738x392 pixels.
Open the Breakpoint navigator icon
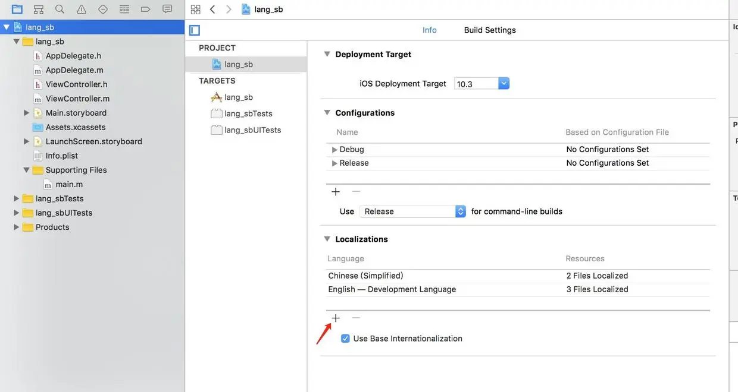pyautogui.click(x=146, y=9)
